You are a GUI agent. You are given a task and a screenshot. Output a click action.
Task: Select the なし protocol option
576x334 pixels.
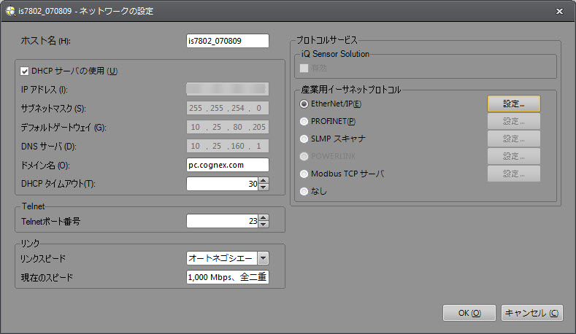[304, 191]
